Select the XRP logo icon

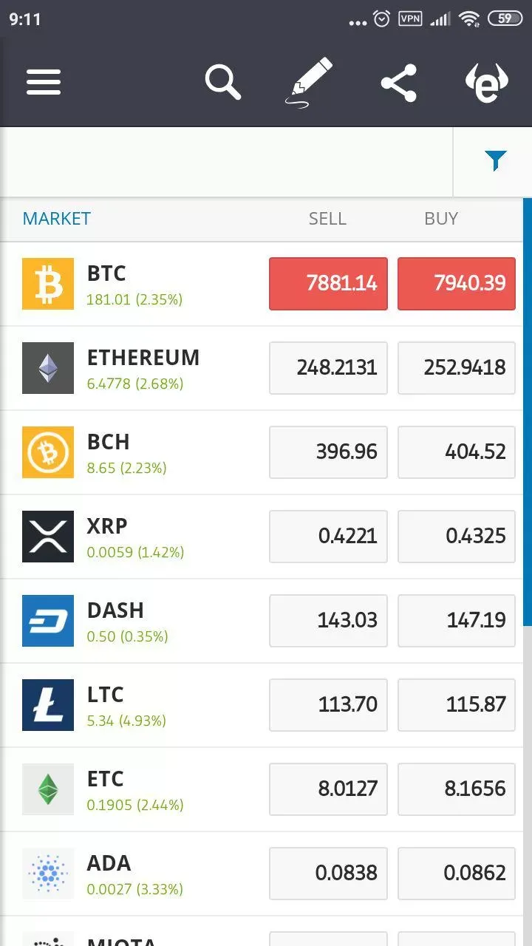coord(48,537)
